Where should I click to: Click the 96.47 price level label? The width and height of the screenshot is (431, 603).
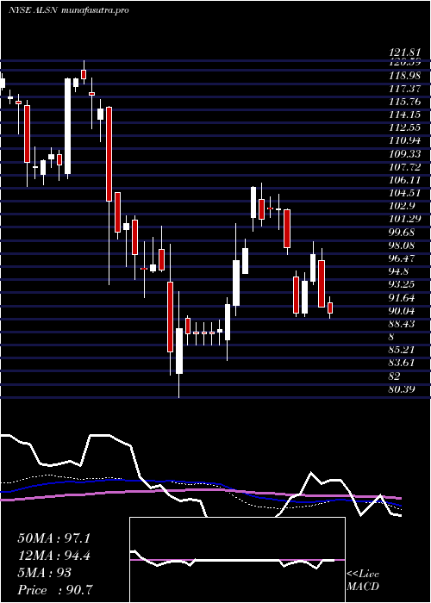[x=402, y=258]
